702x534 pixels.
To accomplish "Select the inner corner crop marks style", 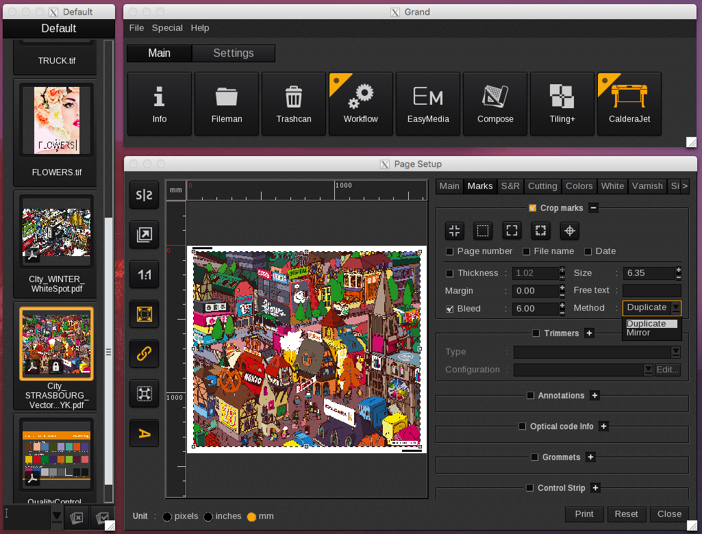I will point(455,231).
